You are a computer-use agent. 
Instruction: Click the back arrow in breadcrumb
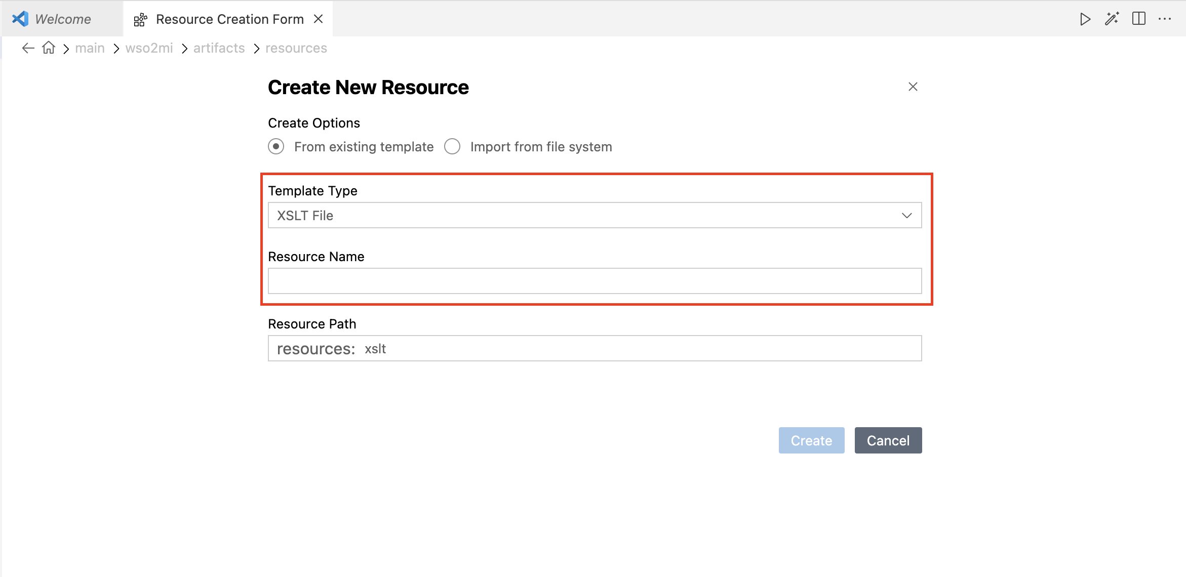point(28,48)
